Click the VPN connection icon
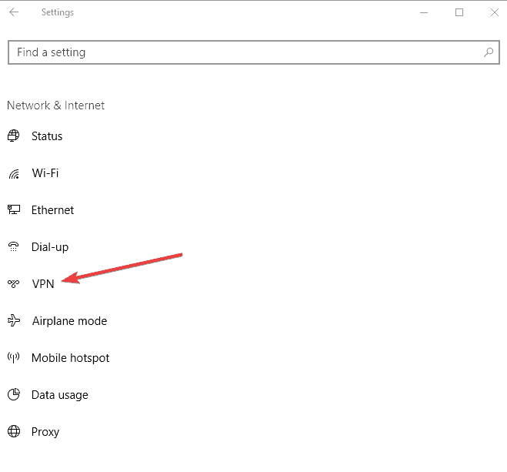Image resolution: width=507 pixels, height=472 pixels. [14, 283]
